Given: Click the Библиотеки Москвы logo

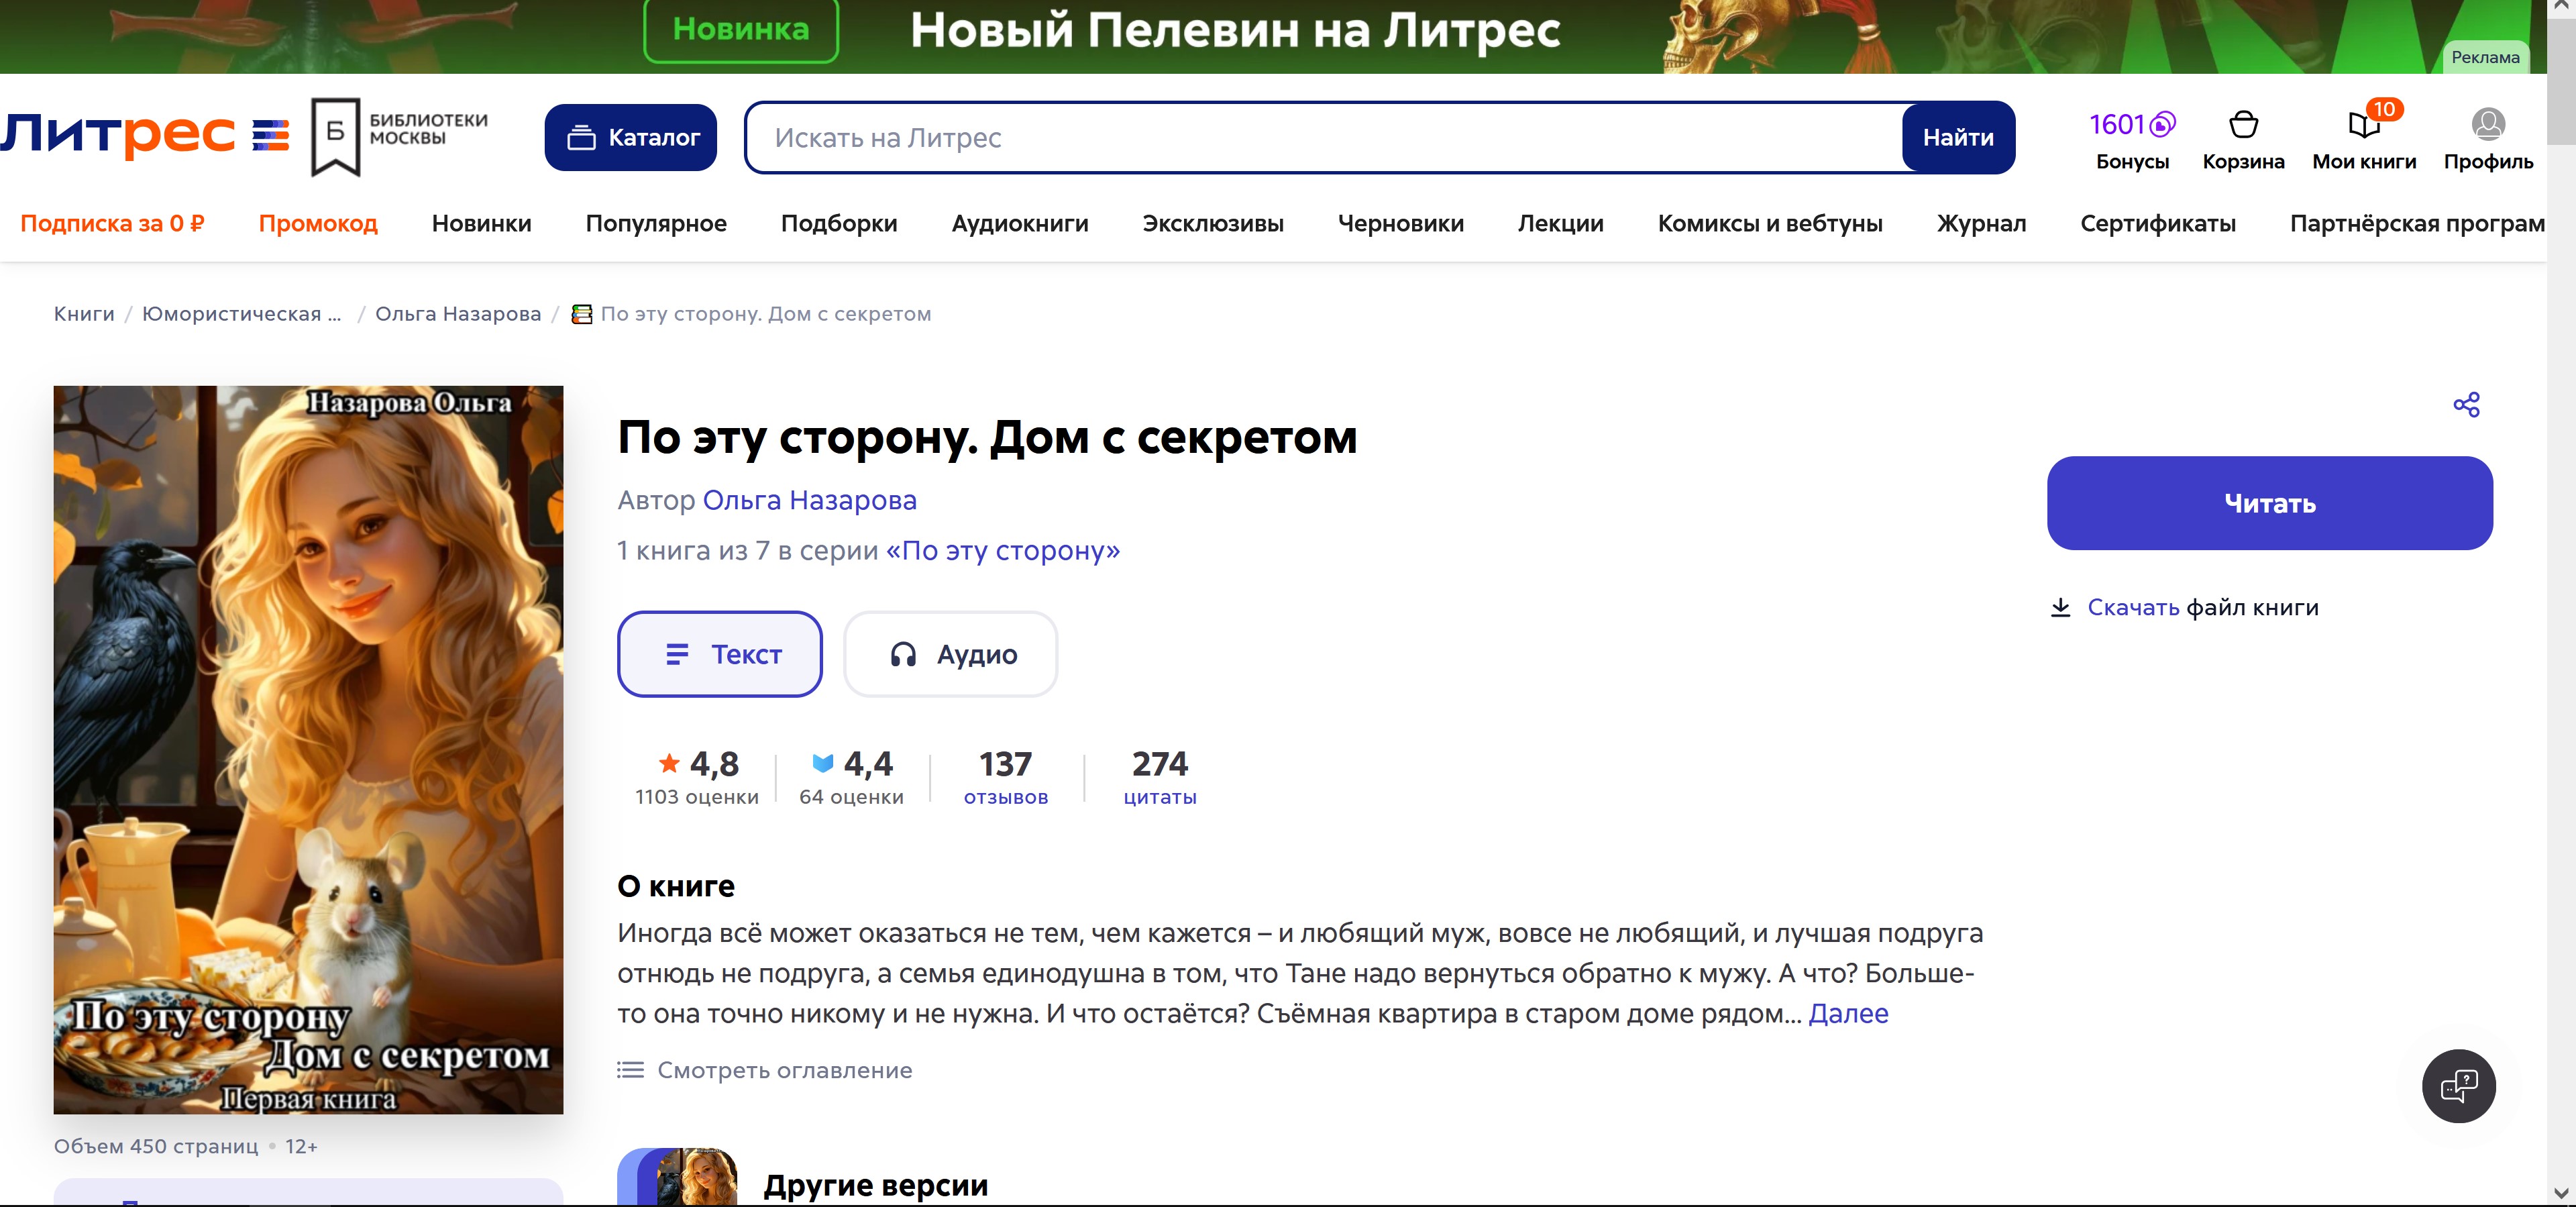Looking at the screenshot, I should coord(400,136).
